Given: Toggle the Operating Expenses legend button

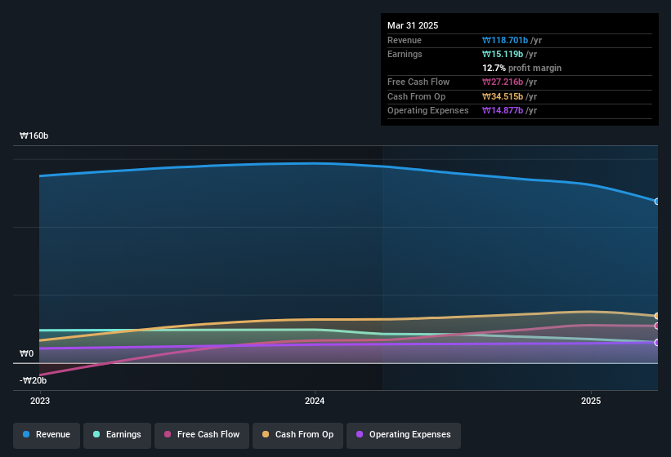Looking at the screenshot, I should click(404, 436).
